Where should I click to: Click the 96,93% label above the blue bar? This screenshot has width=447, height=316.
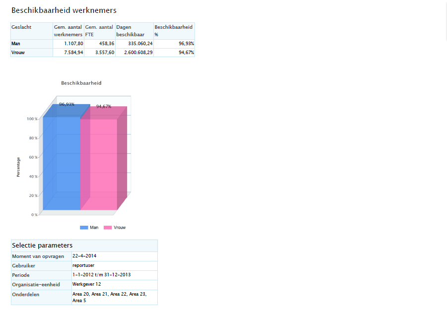(66, 104)
